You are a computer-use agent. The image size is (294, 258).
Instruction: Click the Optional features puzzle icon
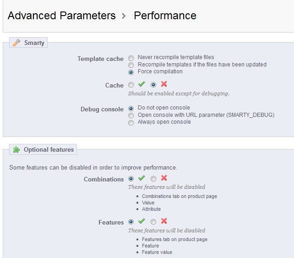pos(16,149)
